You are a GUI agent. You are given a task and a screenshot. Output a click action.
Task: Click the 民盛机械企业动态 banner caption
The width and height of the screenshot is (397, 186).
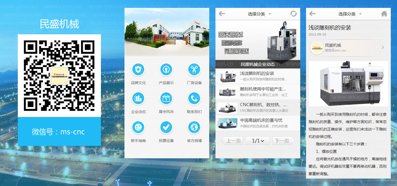[258, 64]
